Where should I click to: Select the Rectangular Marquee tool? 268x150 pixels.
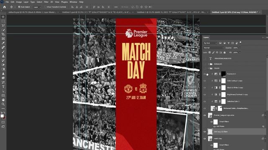pos(3,21)
